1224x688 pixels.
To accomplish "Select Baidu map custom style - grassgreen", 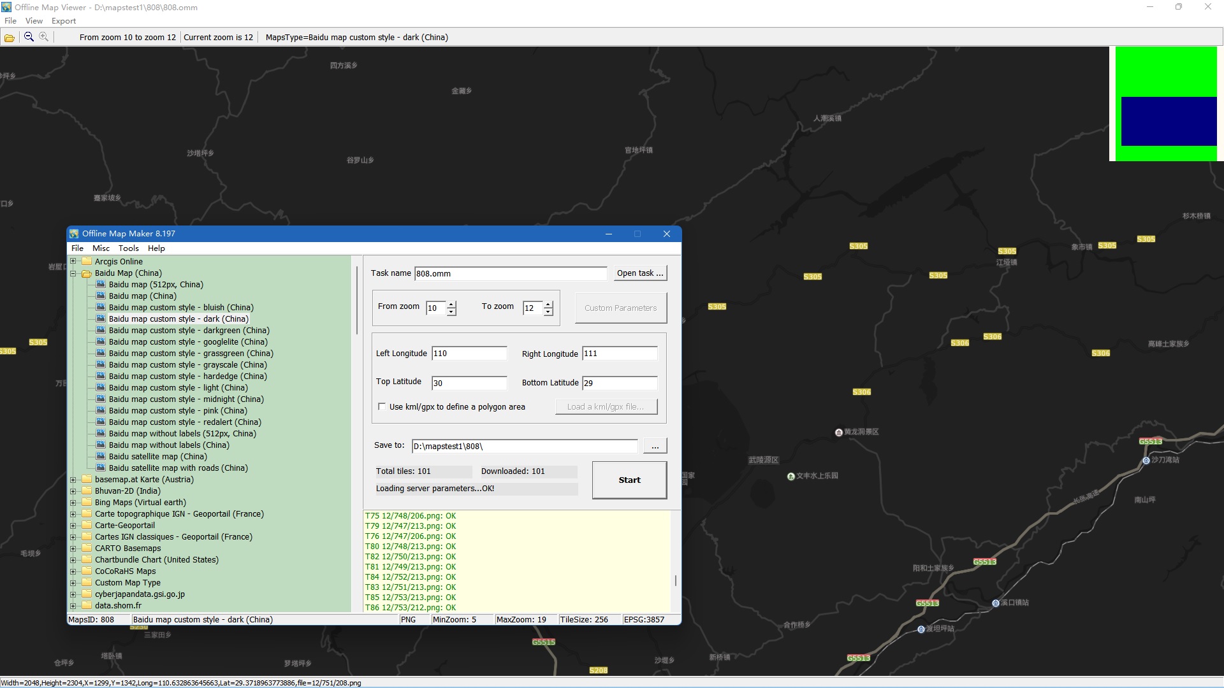I will click(x=191, y=354).
